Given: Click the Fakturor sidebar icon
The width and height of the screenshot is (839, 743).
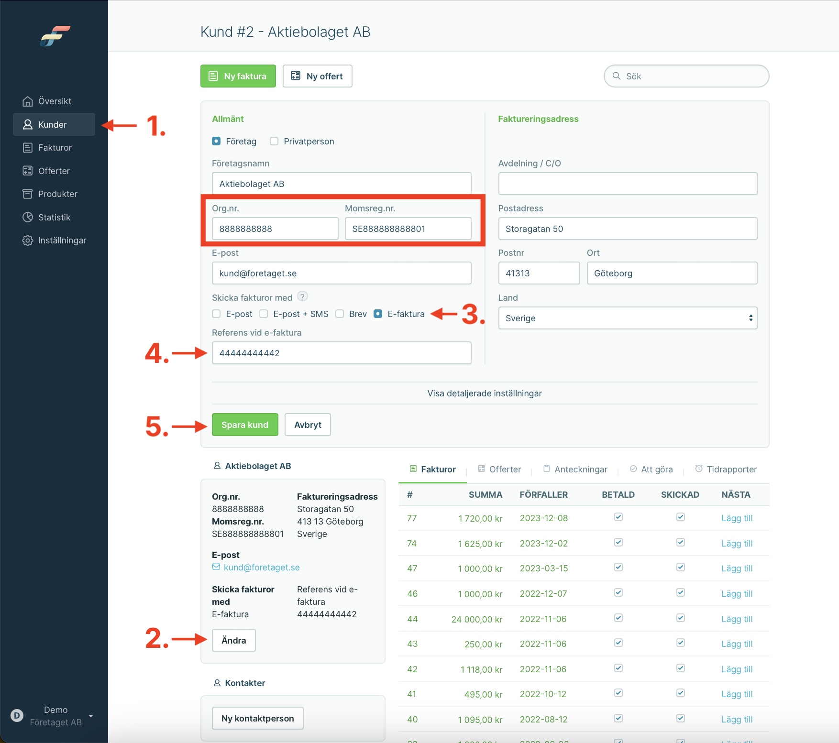Looking at the screenshot, I should pos(28,148).
